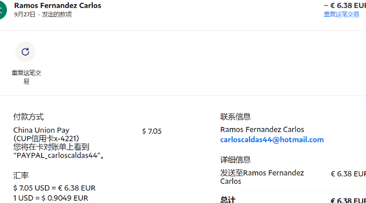Select the PAYPAL_carloscaldas44 statement descriptor text

57,155
